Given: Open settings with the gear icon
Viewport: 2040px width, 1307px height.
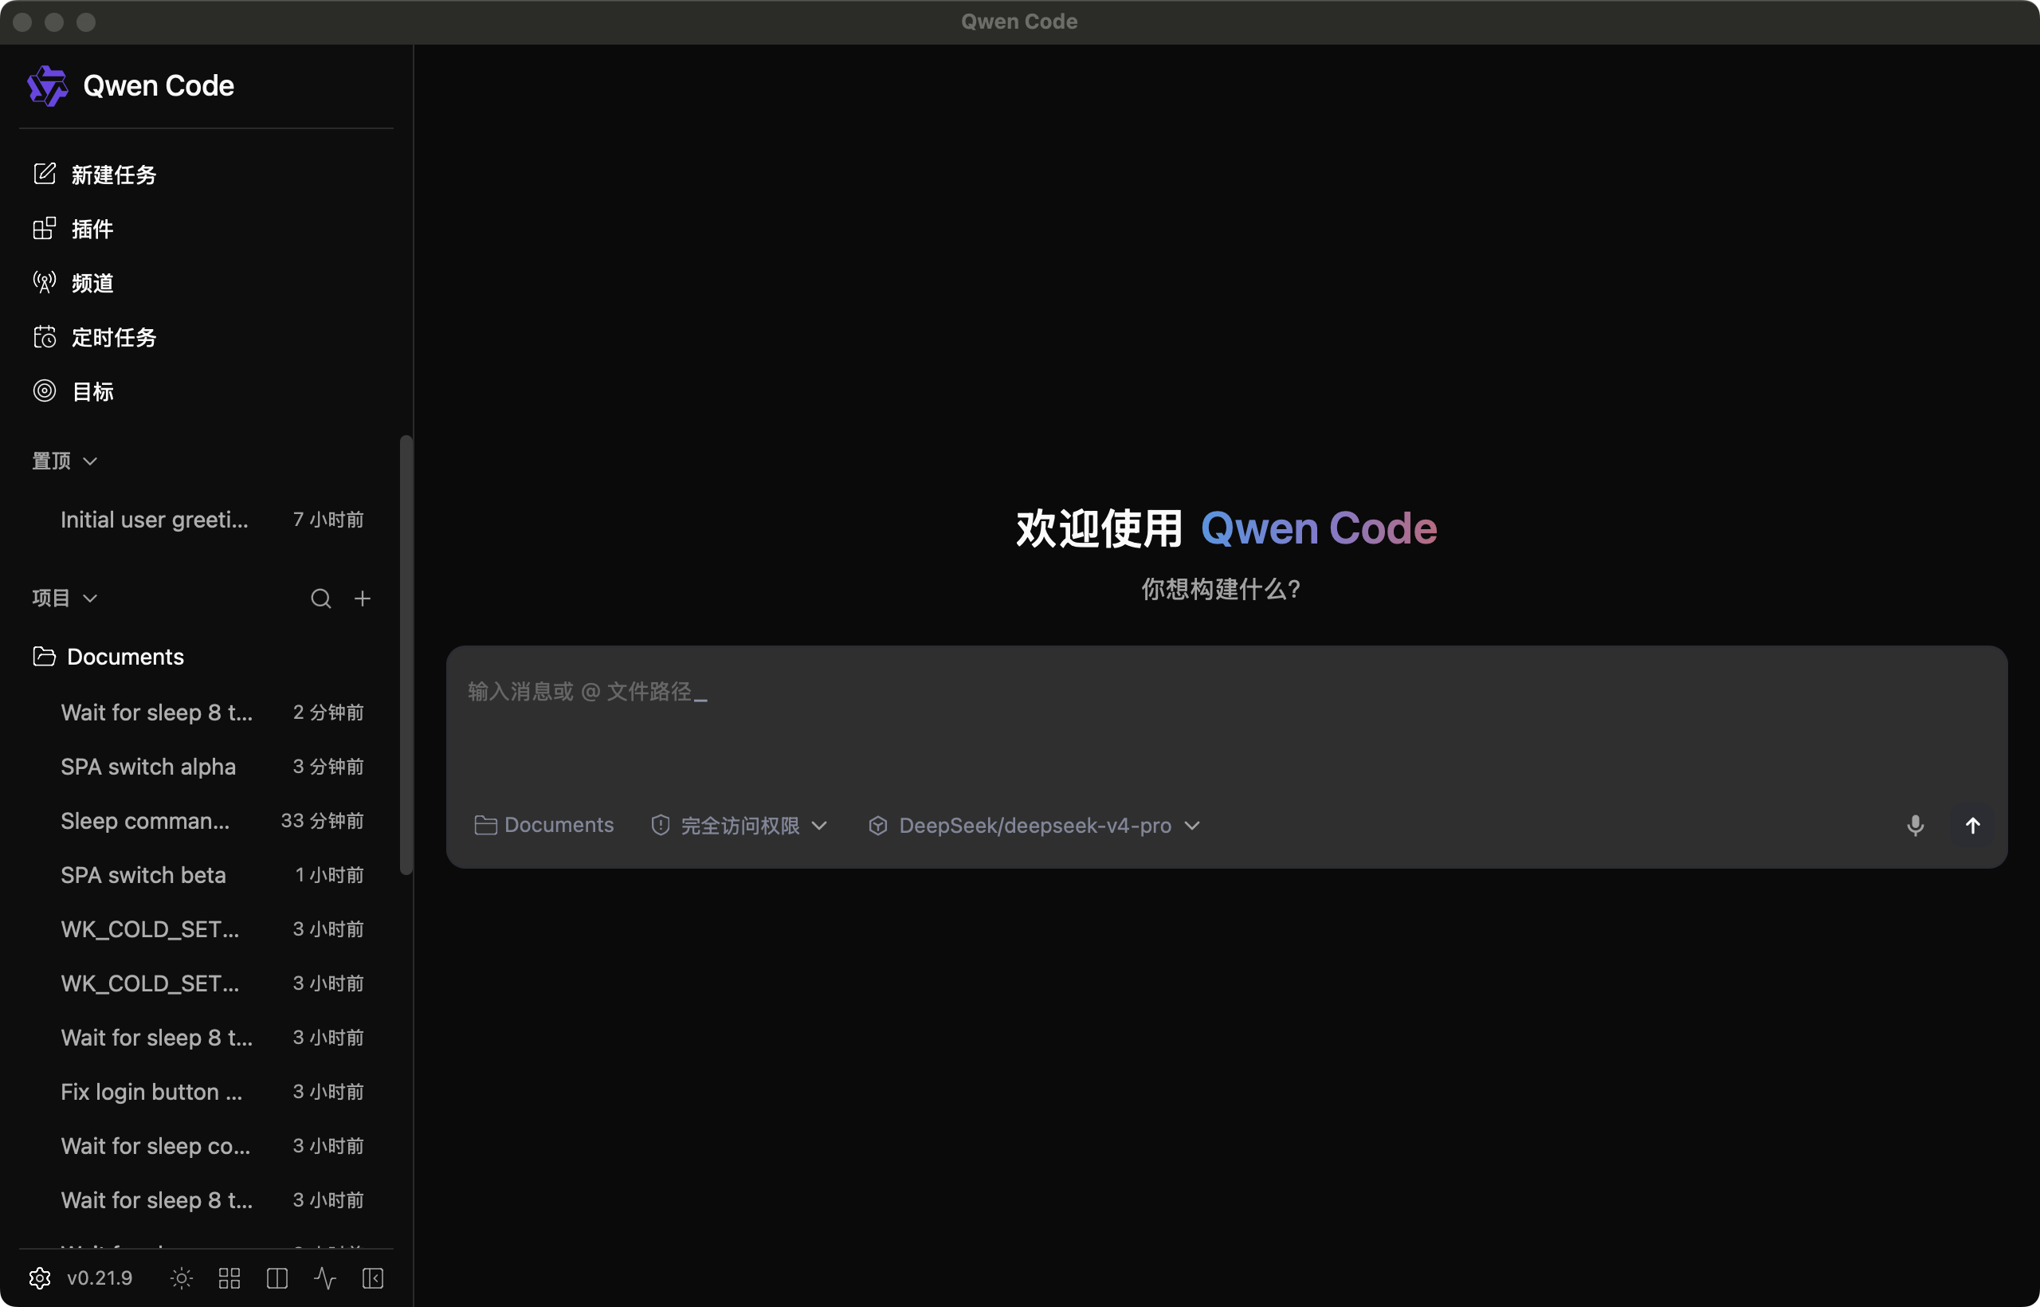Looking at the screenshot, I should [40, 1278].
